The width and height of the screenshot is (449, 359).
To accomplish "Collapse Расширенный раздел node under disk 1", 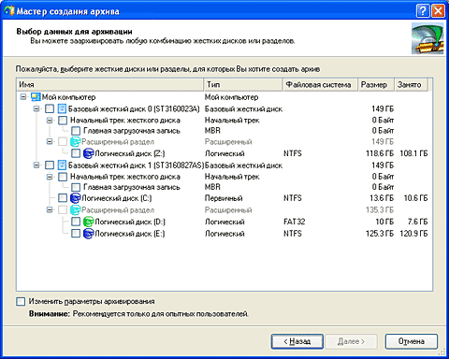I will (x=50, y=209).
